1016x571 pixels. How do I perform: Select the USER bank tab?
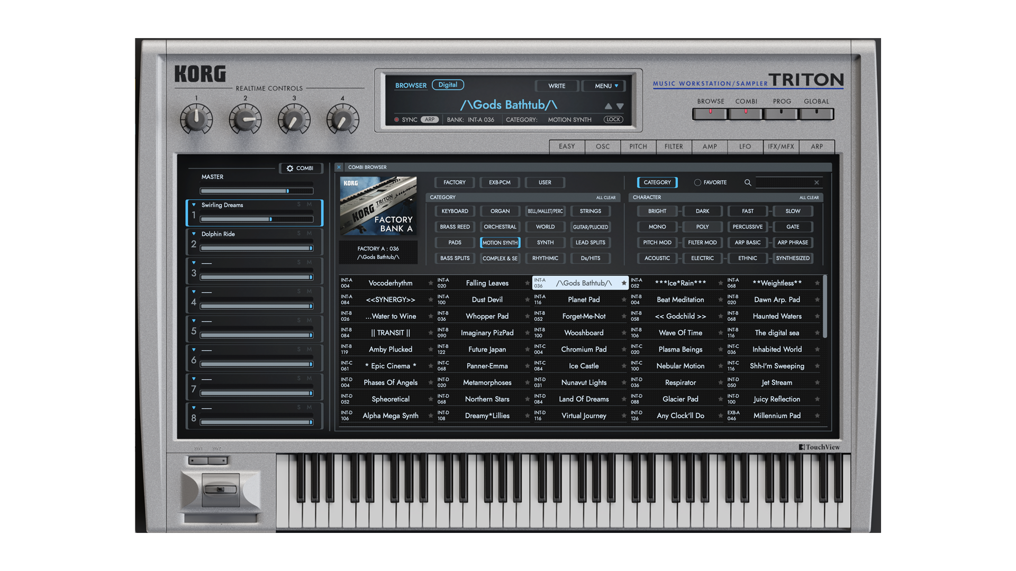[545, 182]
